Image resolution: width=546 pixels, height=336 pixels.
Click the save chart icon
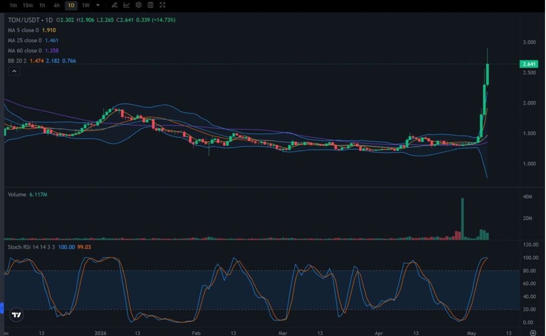(151, 5)
